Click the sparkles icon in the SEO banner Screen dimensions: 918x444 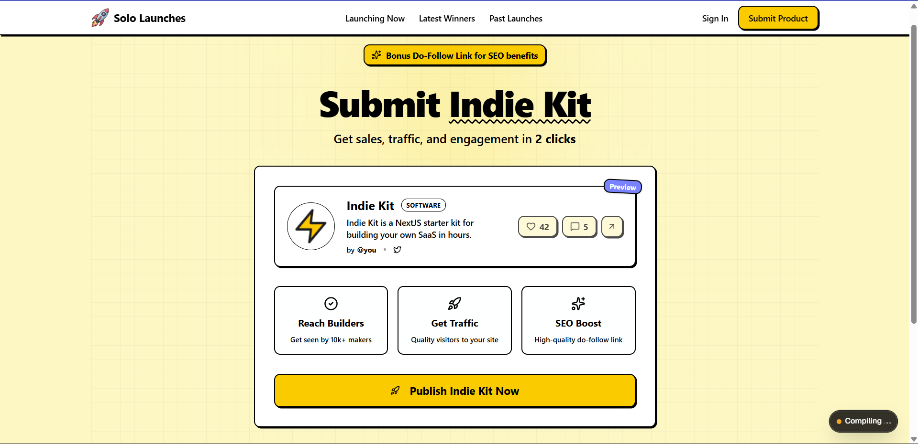tap(377, 55)
